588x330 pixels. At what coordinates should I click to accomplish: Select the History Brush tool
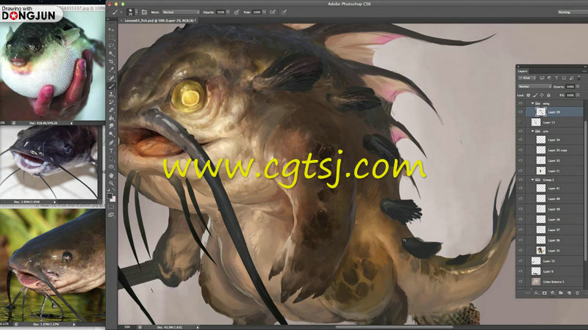click(112, 102)
